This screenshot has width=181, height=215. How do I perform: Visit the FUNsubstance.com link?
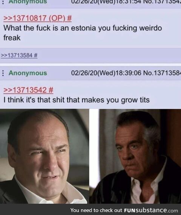[x=151, y=210]
